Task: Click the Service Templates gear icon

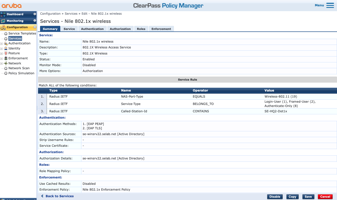Action: [6, 33]
